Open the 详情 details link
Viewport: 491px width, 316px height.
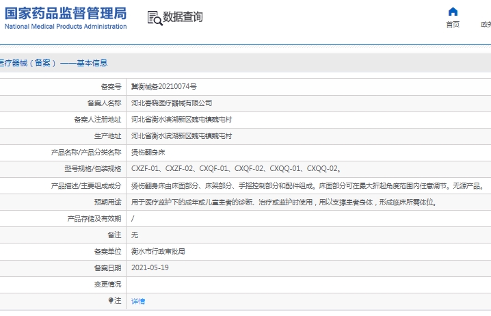(138, 301)
